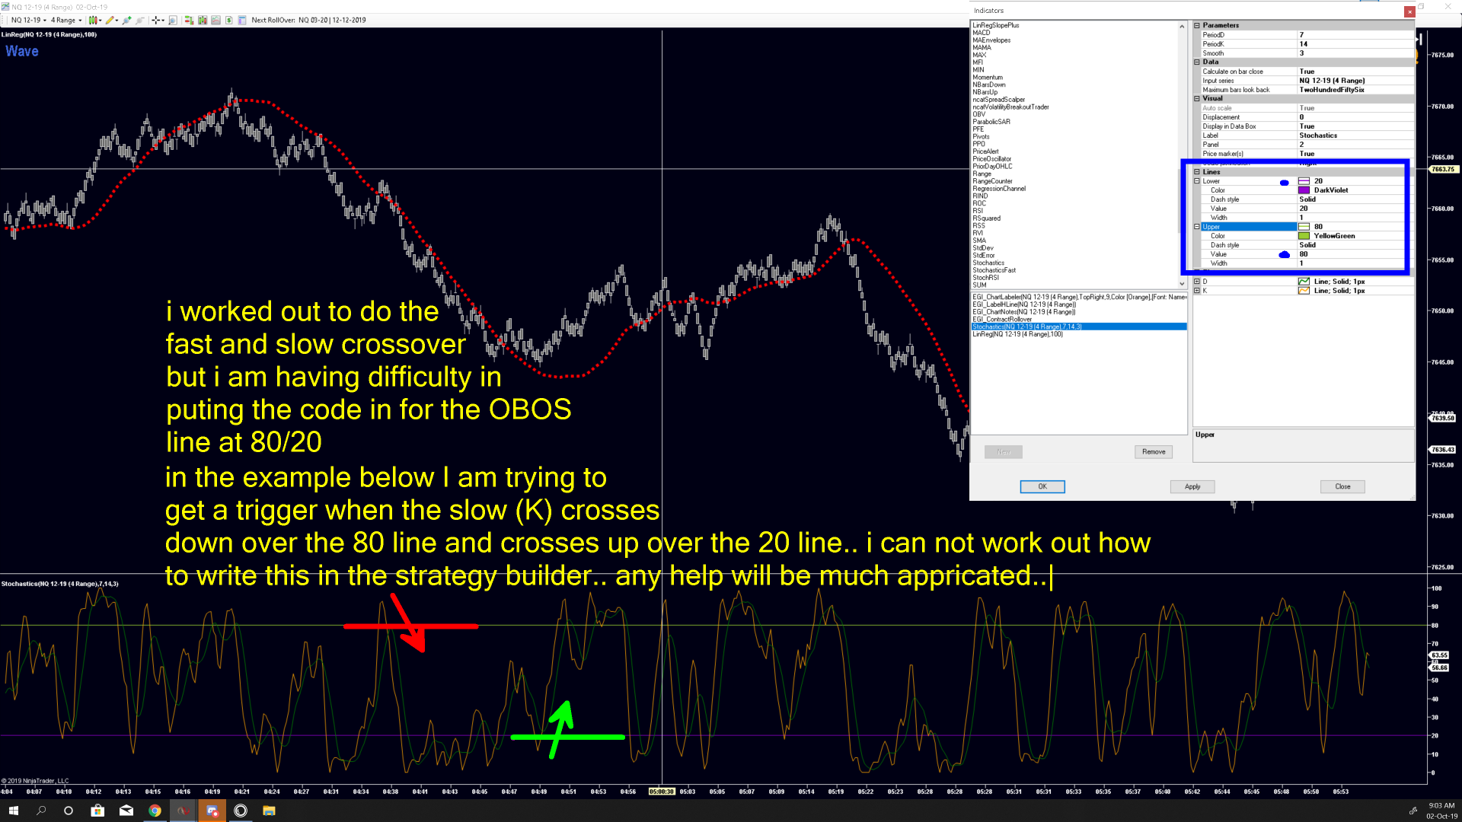
Task: Click the zoom in magnifier icon
Action: pos(126,21)
